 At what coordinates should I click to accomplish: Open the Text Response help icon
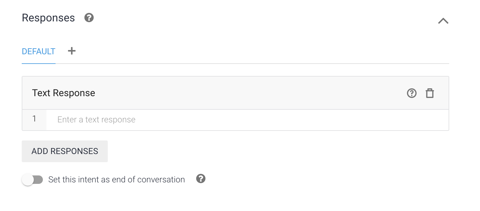point(411,93)
